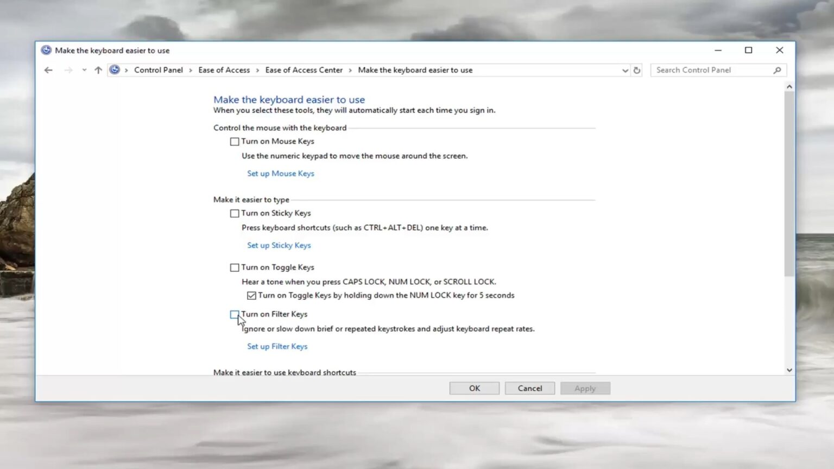The width and height of the screenshot is (834, 469).
Task: Open the Set up Sticky Keys link
Action: [279, 245]
